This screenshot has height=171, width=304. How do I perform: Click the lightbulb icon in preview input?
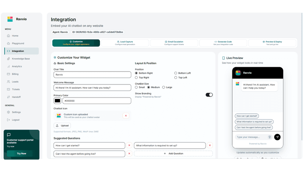coord(269,137)
